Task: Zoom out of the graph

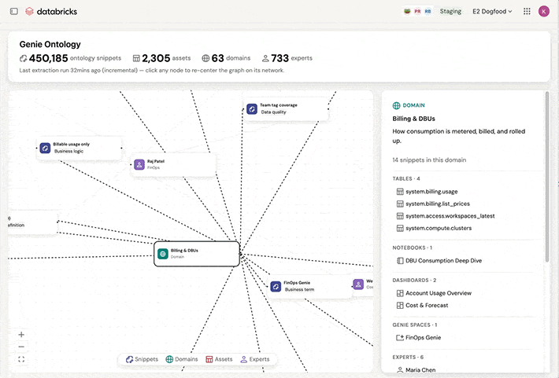Action: click(x=21, y=347)
